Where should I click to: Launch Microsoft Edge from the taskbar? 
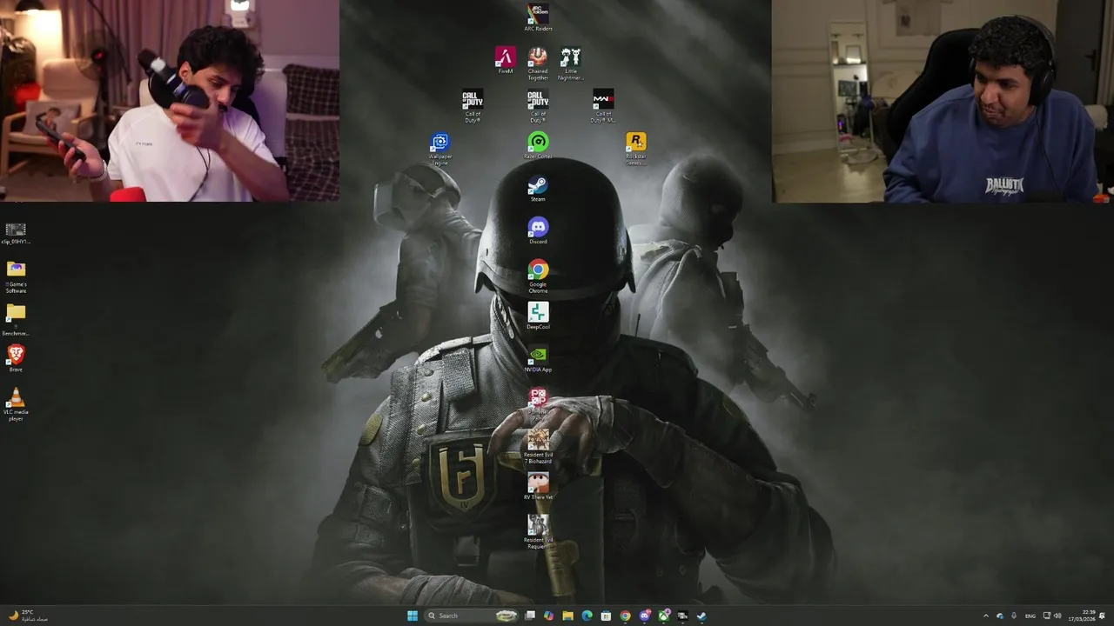click(x=587, y=616)
